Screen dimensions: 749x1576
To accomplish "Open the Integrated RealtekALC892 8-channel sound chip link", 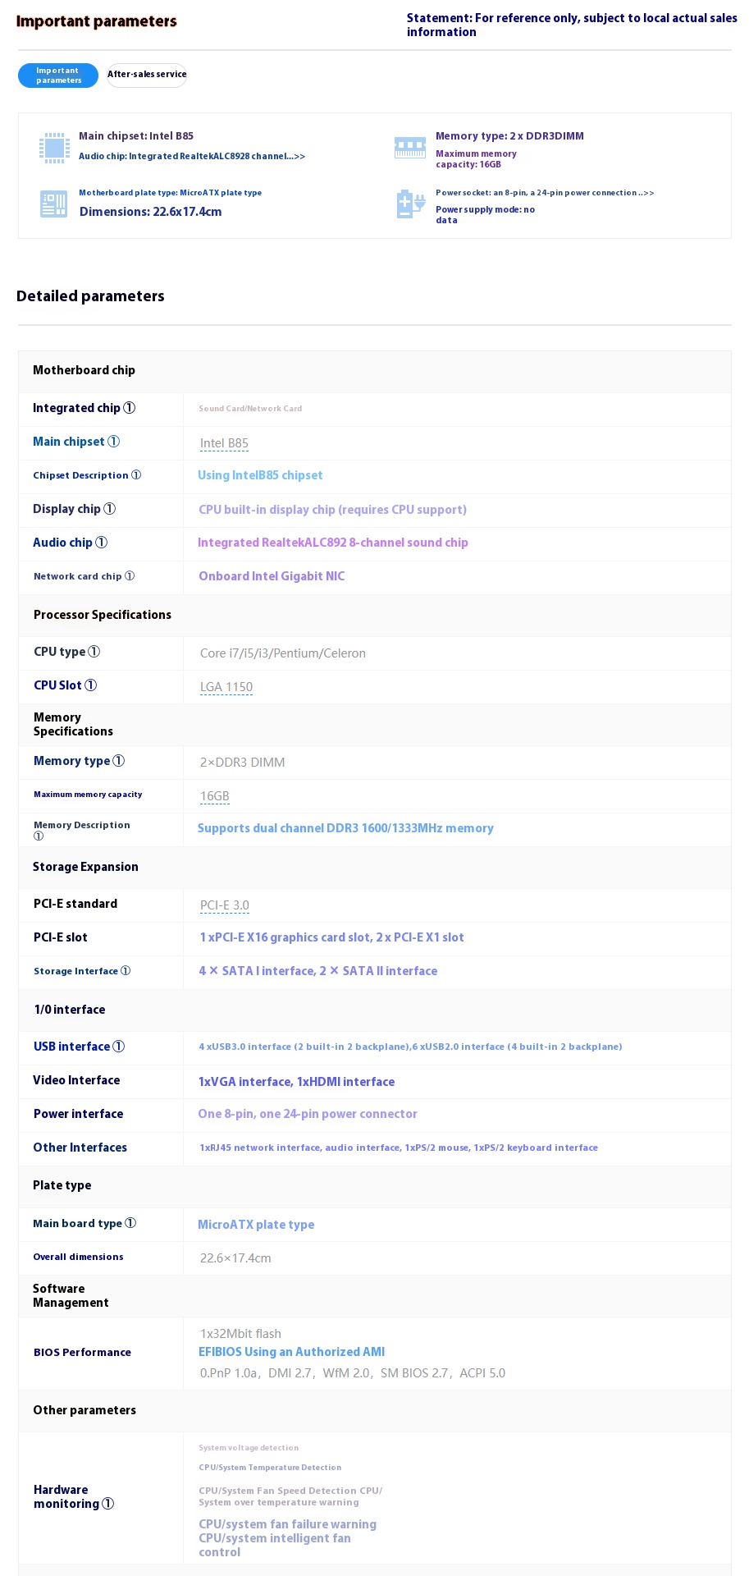I will 333,543.
